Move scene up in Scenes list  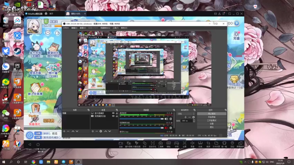click(73, 131)
